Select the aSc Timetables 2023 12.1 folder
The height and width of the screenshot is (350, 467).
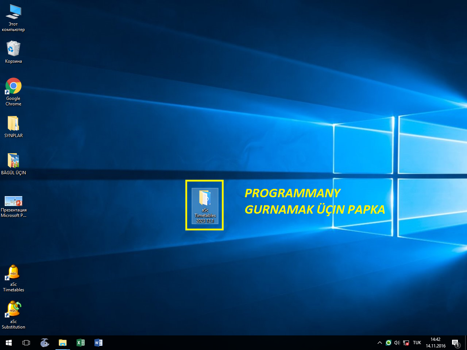205,206
